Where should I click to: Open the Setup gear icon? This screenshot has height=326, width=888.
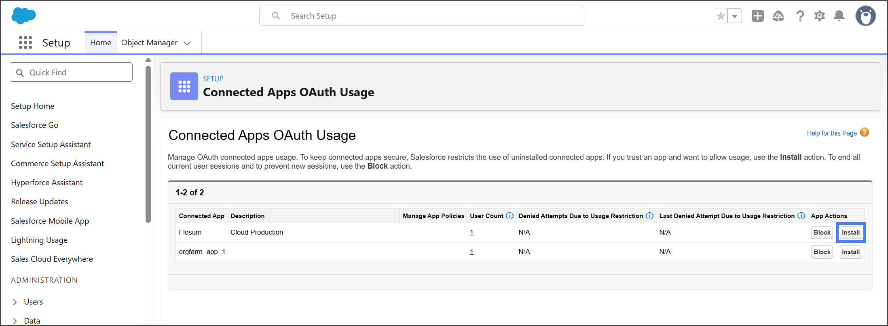pyautogui.click(x=819, y=16)
